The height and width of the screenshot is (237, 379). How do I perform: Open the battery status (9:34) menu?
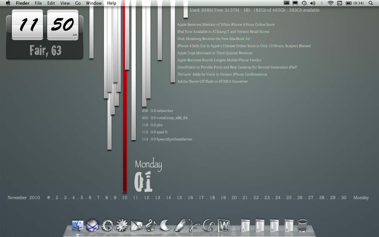pyautogui.click(x=355, y=3)
